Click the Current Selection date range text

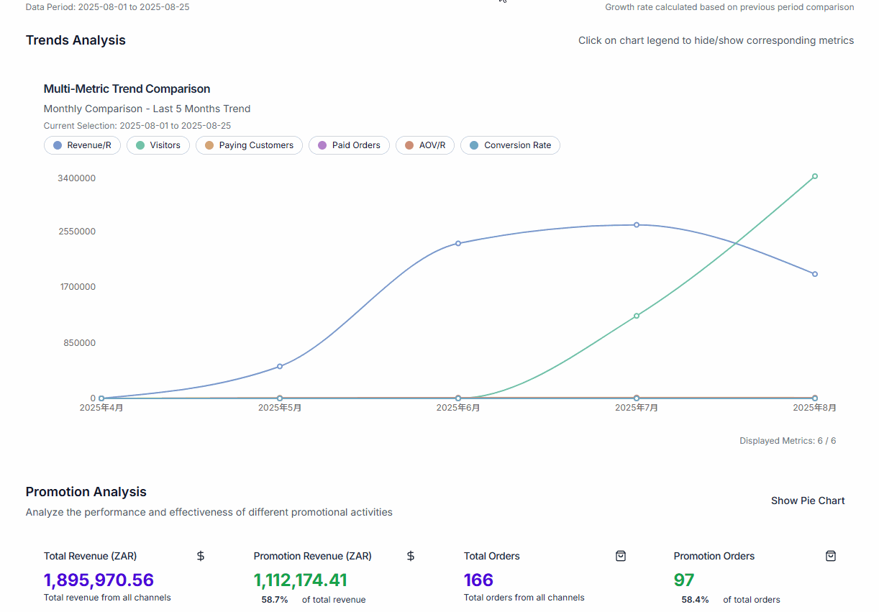(x=137, y=126)
